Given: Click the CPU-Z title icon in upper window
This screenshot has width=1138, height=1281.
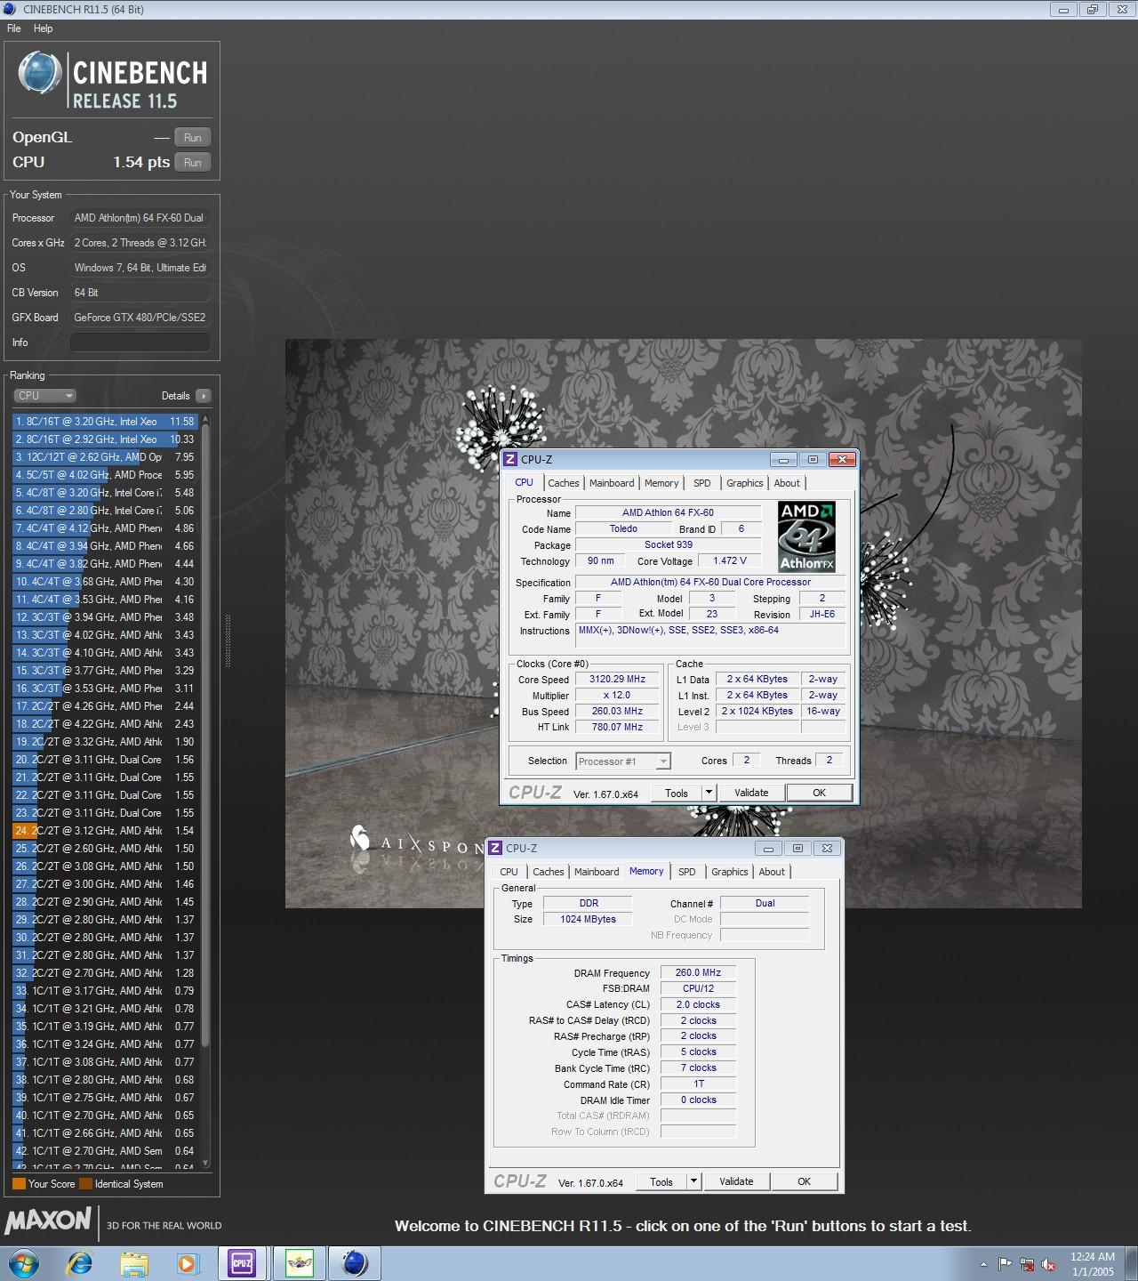Looking at the screenshot, I should point(510,460).
